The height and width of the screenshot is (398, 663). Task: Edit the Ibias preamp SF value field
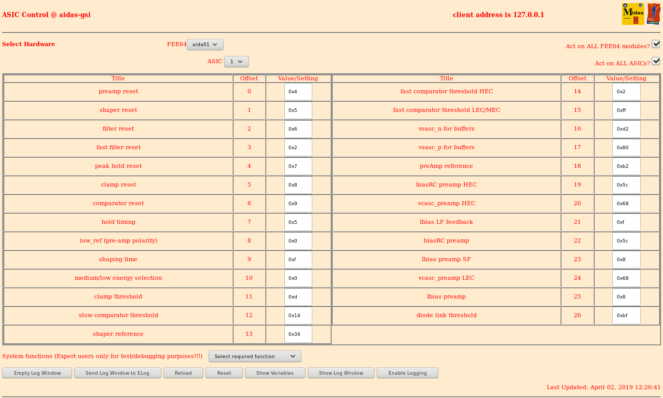coord(626,260)
